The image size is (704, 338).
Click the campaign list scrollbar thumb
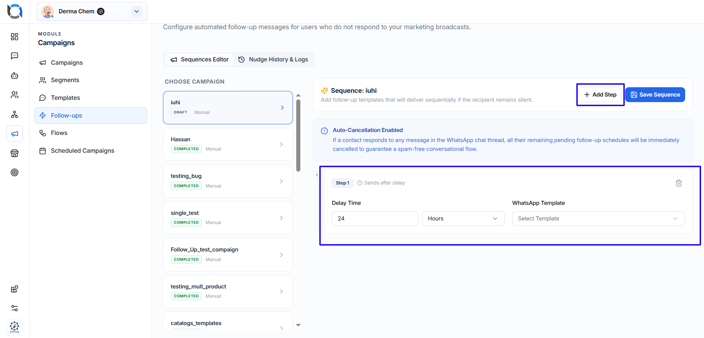point(298,136)
